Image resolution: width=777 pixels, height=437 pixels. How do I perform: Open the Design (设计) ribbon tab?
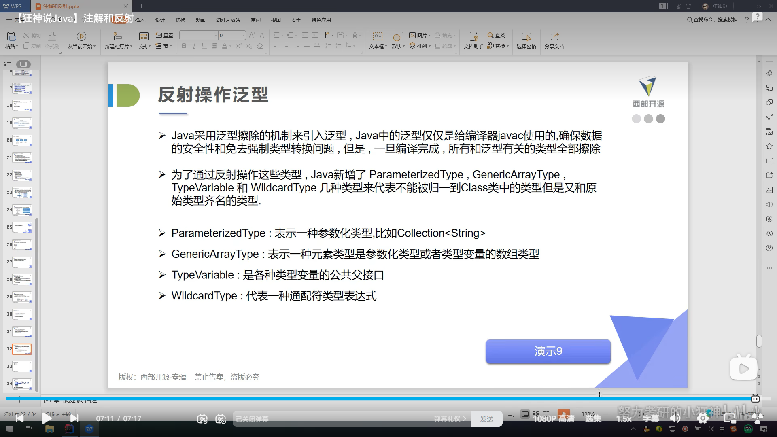tap(160, 20)
